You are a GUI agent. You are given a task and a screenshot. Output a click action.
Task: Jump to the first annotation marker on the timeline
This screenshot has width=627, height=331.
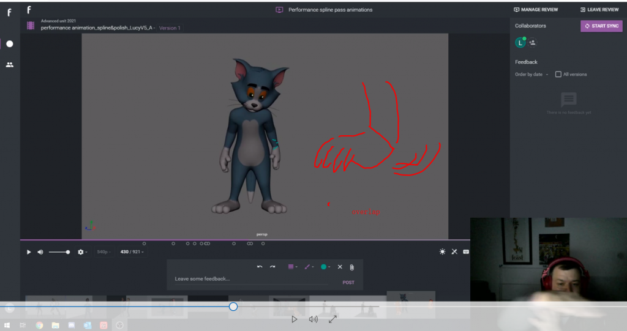pos(145,244)
